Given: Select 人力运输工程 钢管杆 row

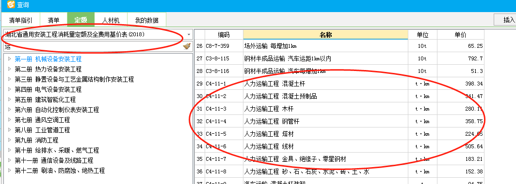Looking at the screenshot, I should click(339, 121).
